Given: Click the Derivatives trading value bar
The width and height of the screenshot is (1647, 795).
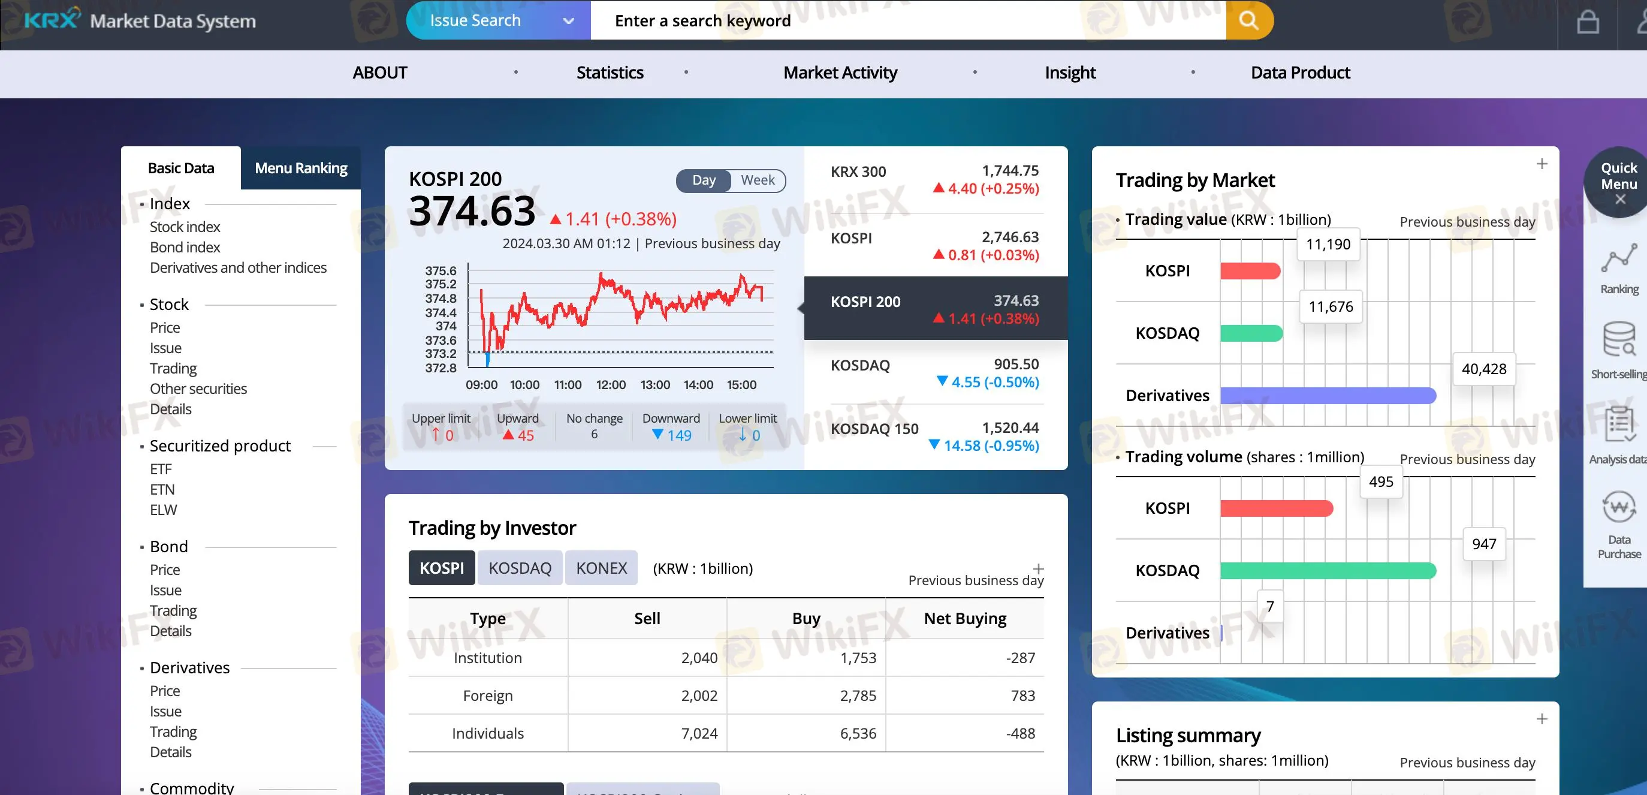Looking at the screenshot, I should click(x=1328, y=396).
